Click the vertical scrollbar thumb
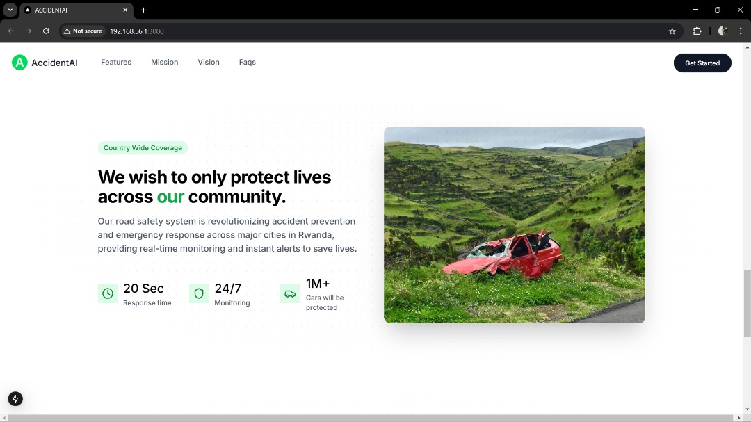Screen dimensions: 751x422 pyautogui.click(x=747, y=304)
